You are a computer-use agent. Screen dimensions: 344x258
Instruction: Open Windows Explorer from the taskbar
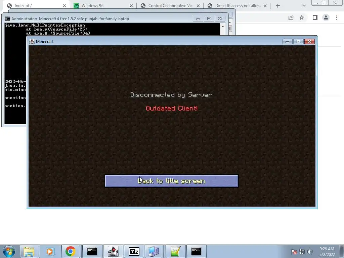coord(29,251)
